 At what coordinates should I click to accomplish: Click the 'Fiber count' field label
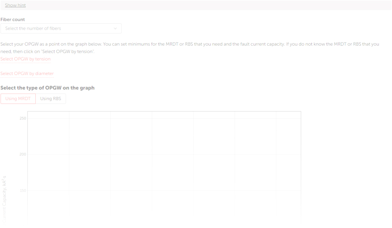point(13,19)
